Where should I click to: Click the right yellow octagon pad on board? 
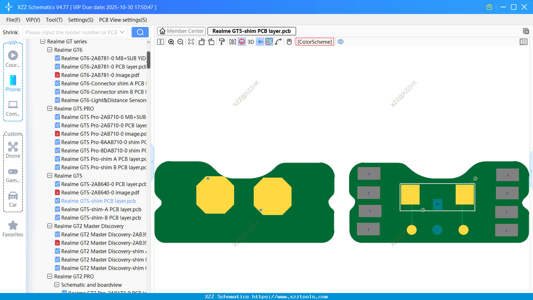[273, 196]
